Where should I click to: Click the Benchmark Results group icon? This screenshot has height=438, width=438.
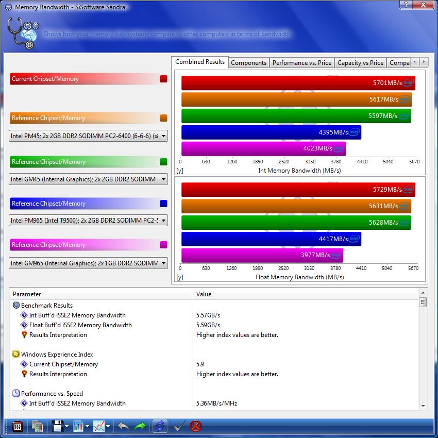pos(16,305)
